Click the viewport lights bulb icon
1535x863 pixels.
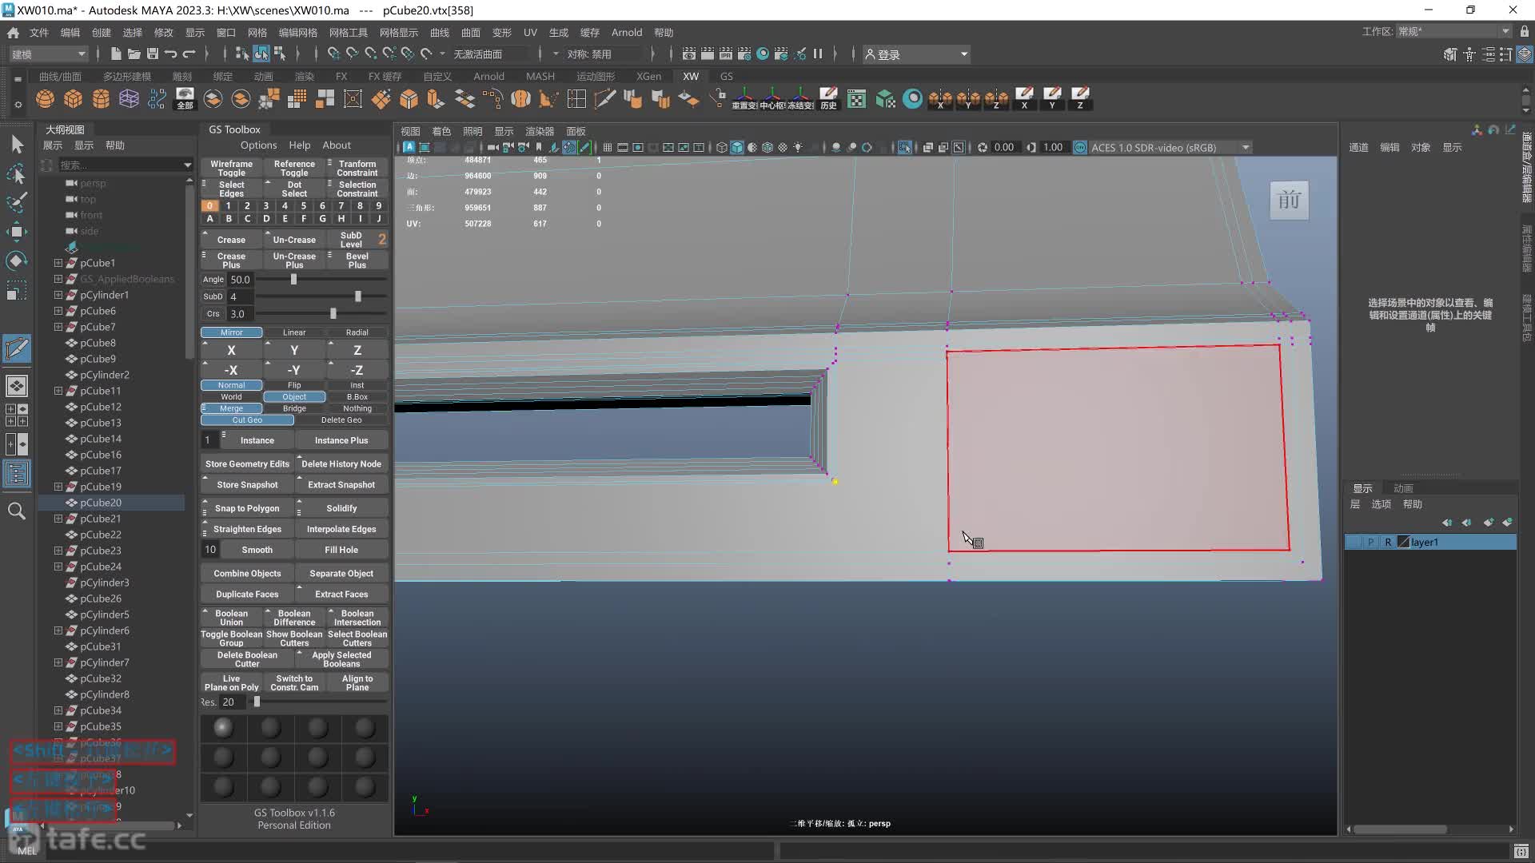pos(798,147)
